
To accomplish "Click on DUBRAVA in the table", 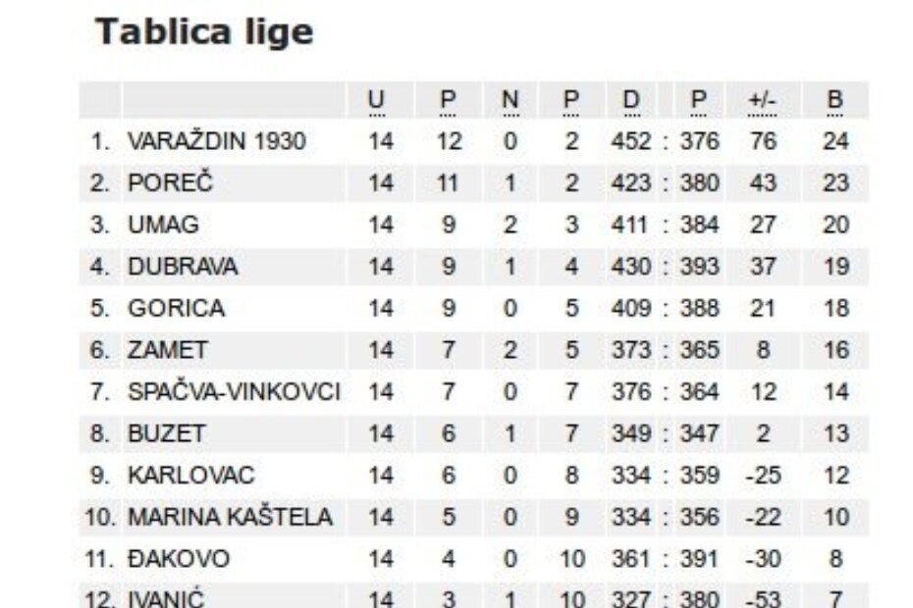I will click(183, 267).
